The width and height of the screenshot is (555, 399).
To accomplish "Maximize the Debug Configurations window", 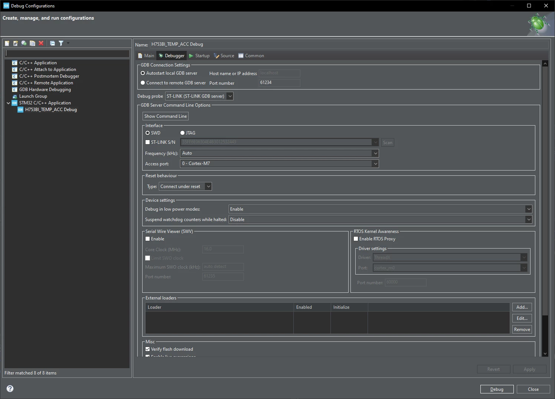I will pyautogui.click(x=529, y=6).
